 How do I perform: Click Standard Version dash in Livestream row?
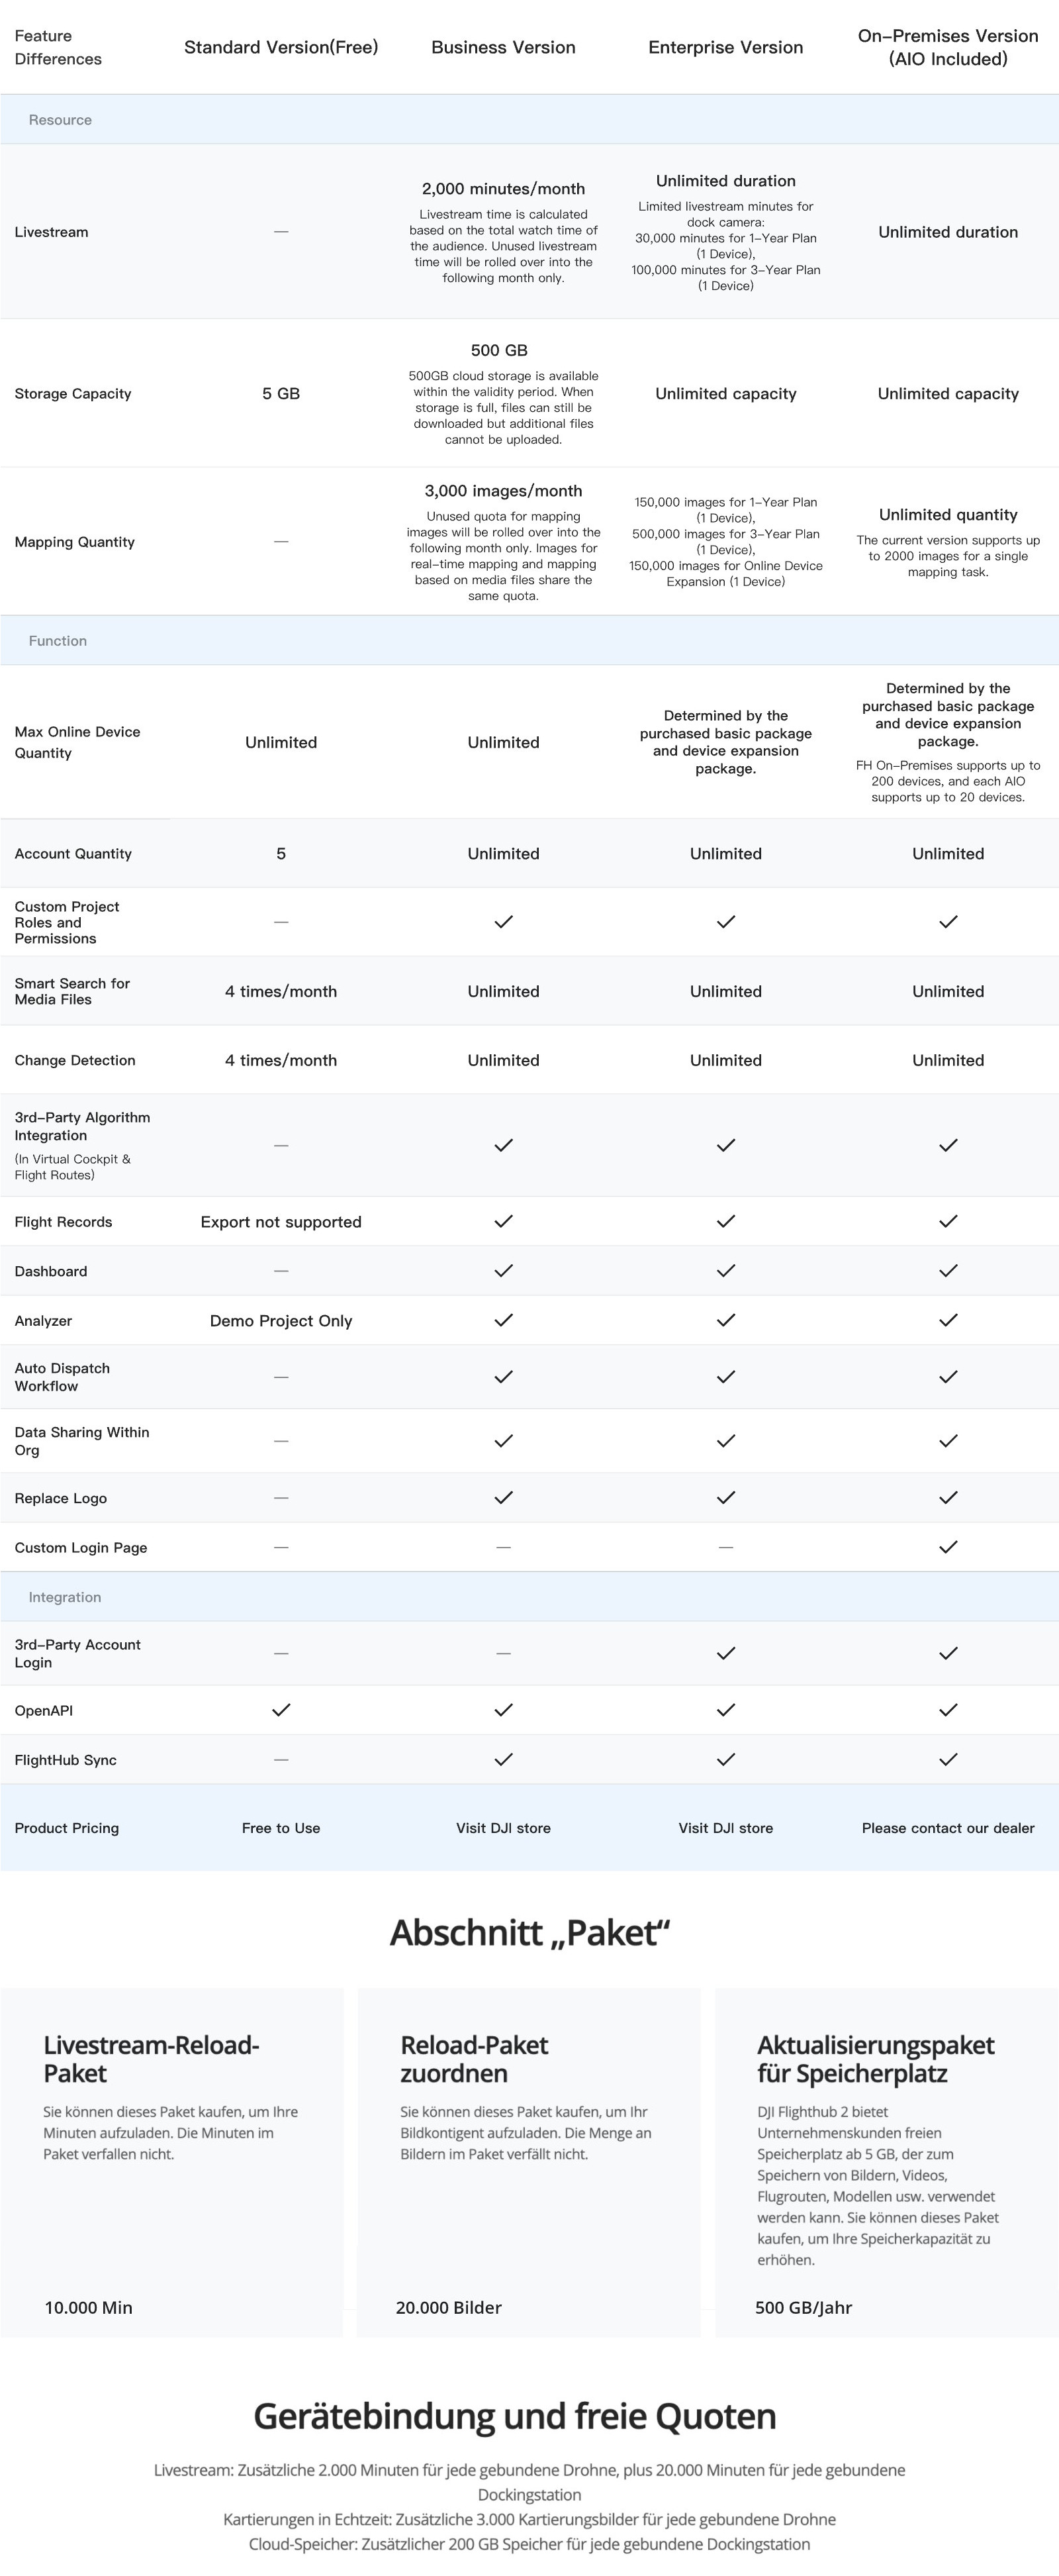pyautogui.click(x=281, y=231)
